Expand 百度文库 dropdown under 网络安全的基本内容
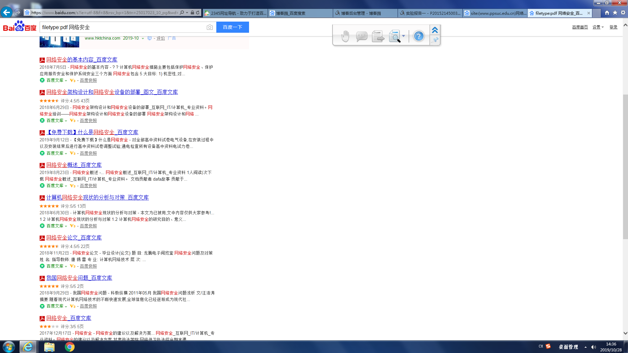This screenshot has height=353, width=628. (66, 81)
